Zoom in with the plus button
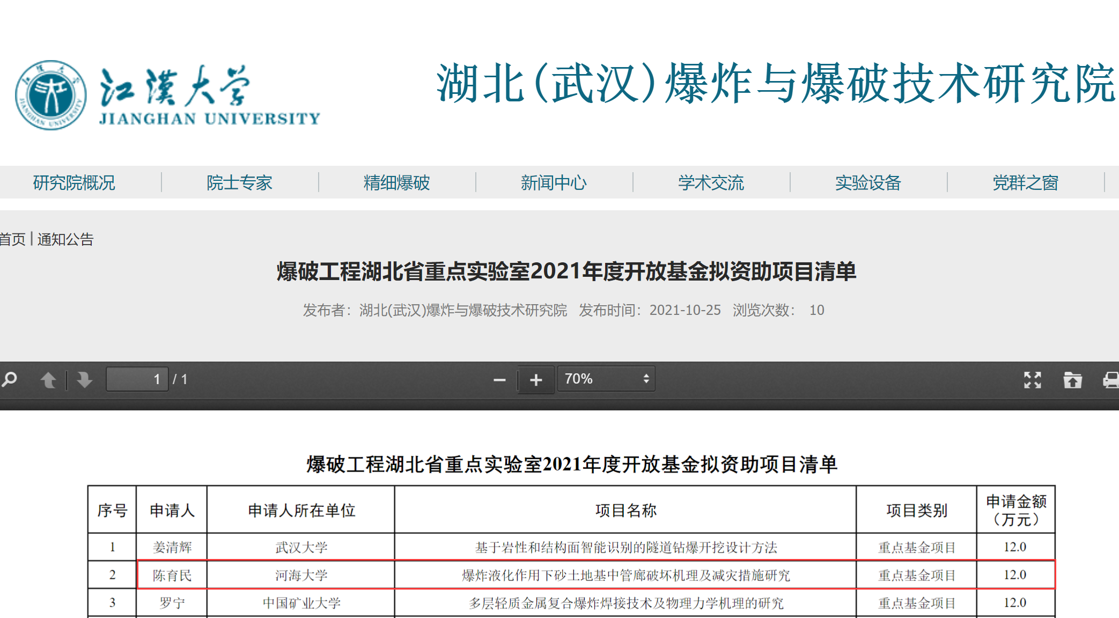 point(536,380)
